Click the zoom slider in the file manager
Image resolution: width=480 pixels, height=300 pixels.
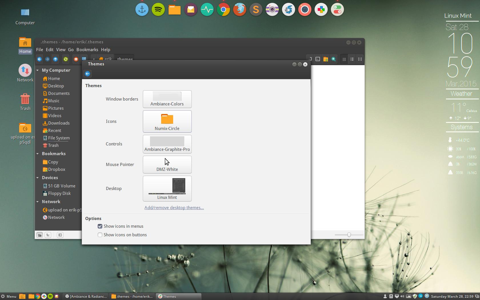(x=349, y=235)
